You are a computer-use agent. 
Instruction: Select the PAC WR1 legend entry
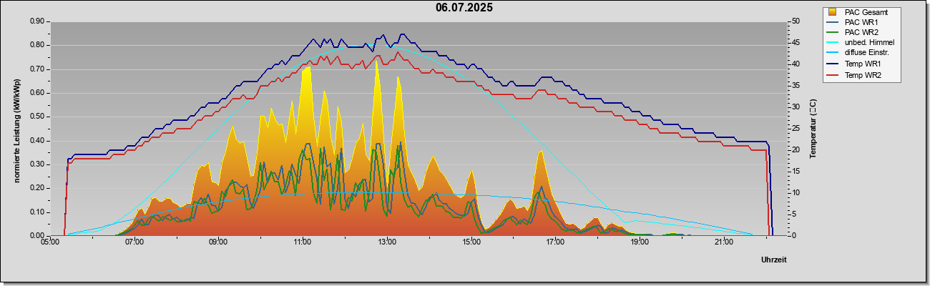859,22
